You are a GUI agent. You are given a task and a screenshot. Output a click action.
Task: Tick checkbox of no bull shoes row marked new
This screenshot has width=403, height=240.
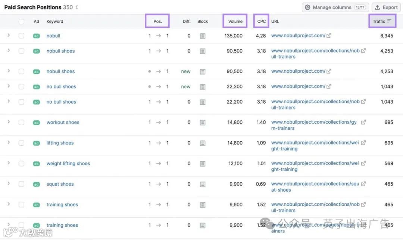pos(21,87)
